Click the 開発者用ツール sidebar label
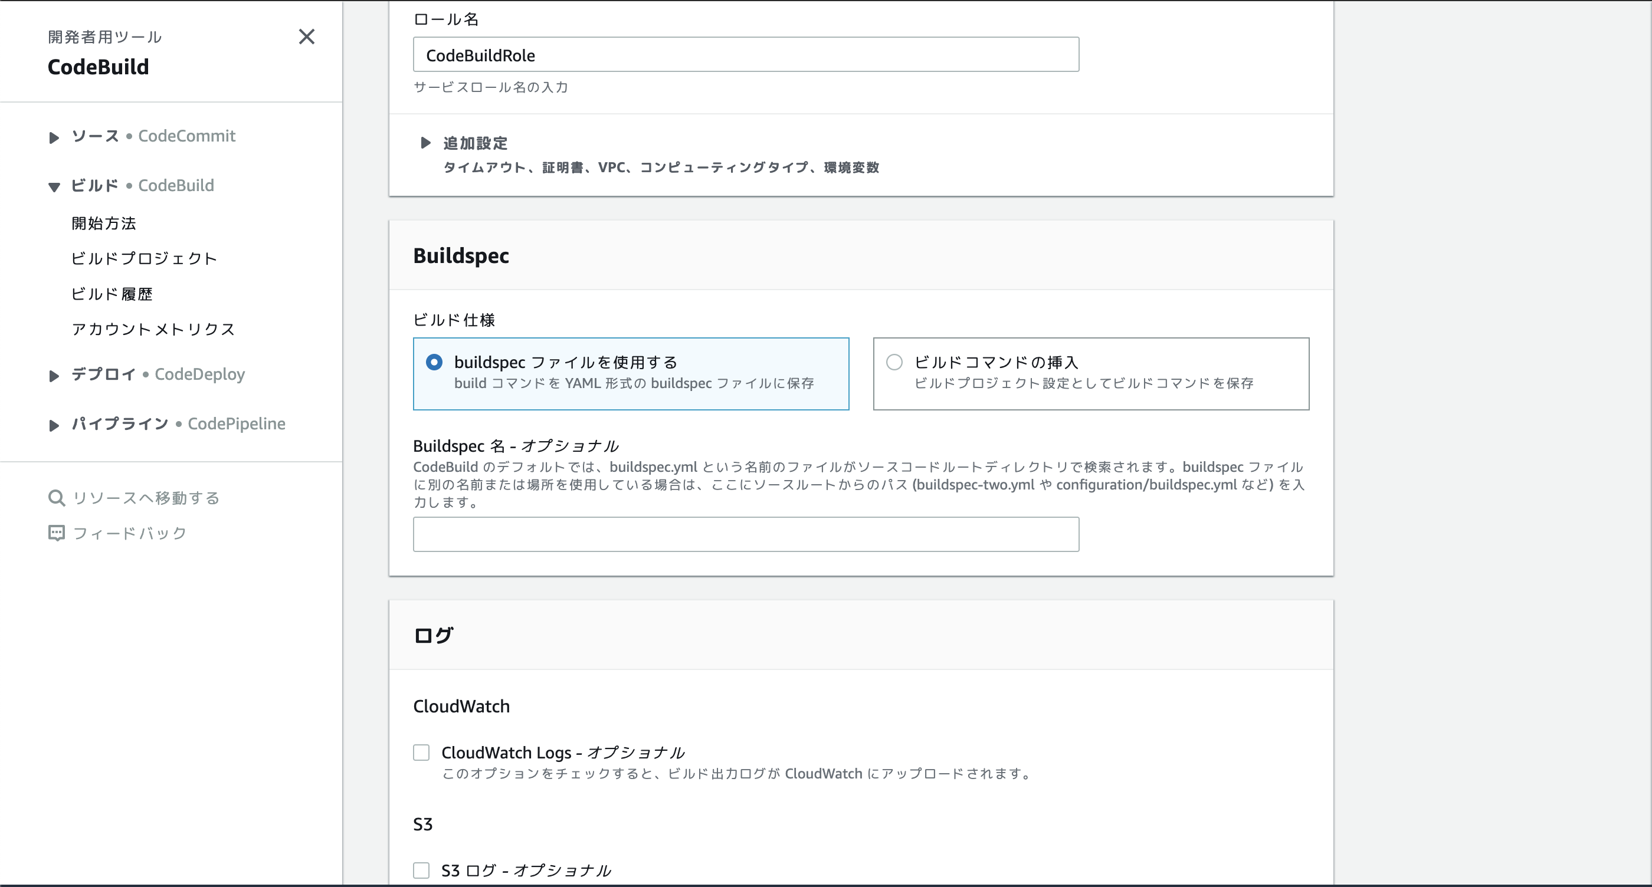This screenshot has width=1652, height=887. pos(104,37)
